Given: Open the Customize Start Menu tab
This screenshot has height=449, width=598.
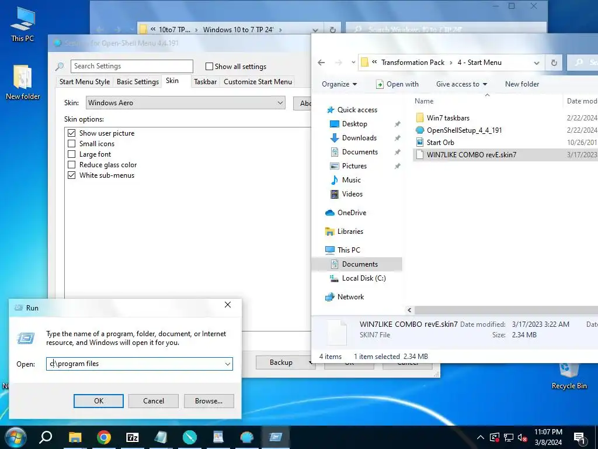Looking at the screenshot, I should click(258, 82).
